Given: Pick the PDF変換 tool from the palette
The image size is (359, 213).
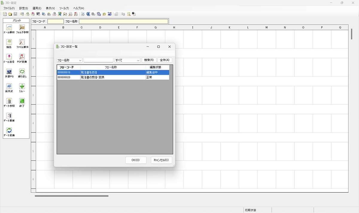Looking at the screenshot, I should (x=22, y=57).
